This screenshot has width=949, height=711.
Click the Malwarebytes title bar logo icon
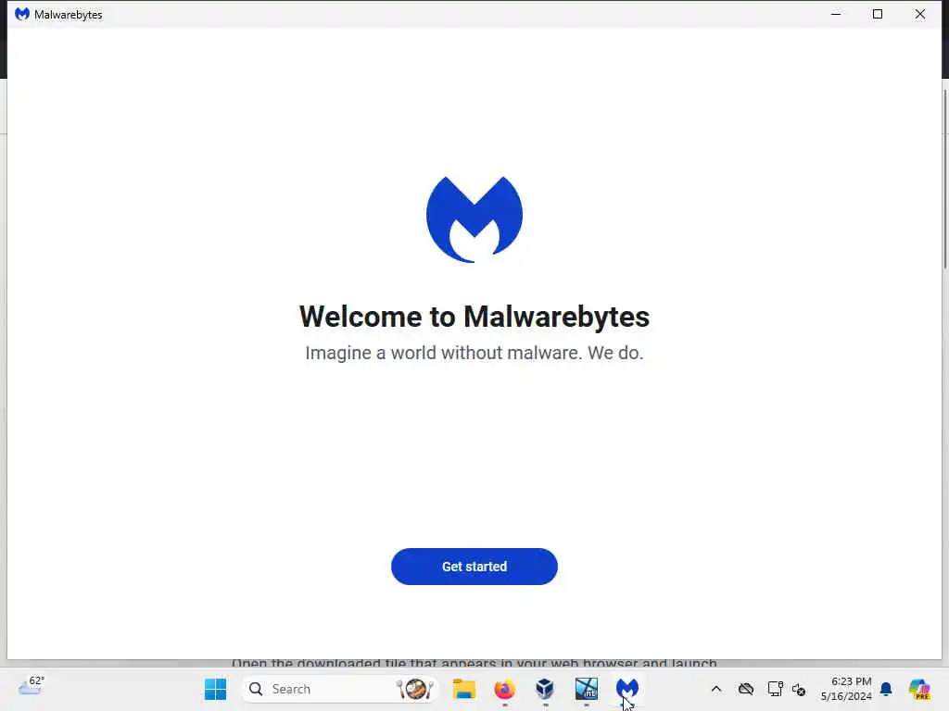click(22, 14)
